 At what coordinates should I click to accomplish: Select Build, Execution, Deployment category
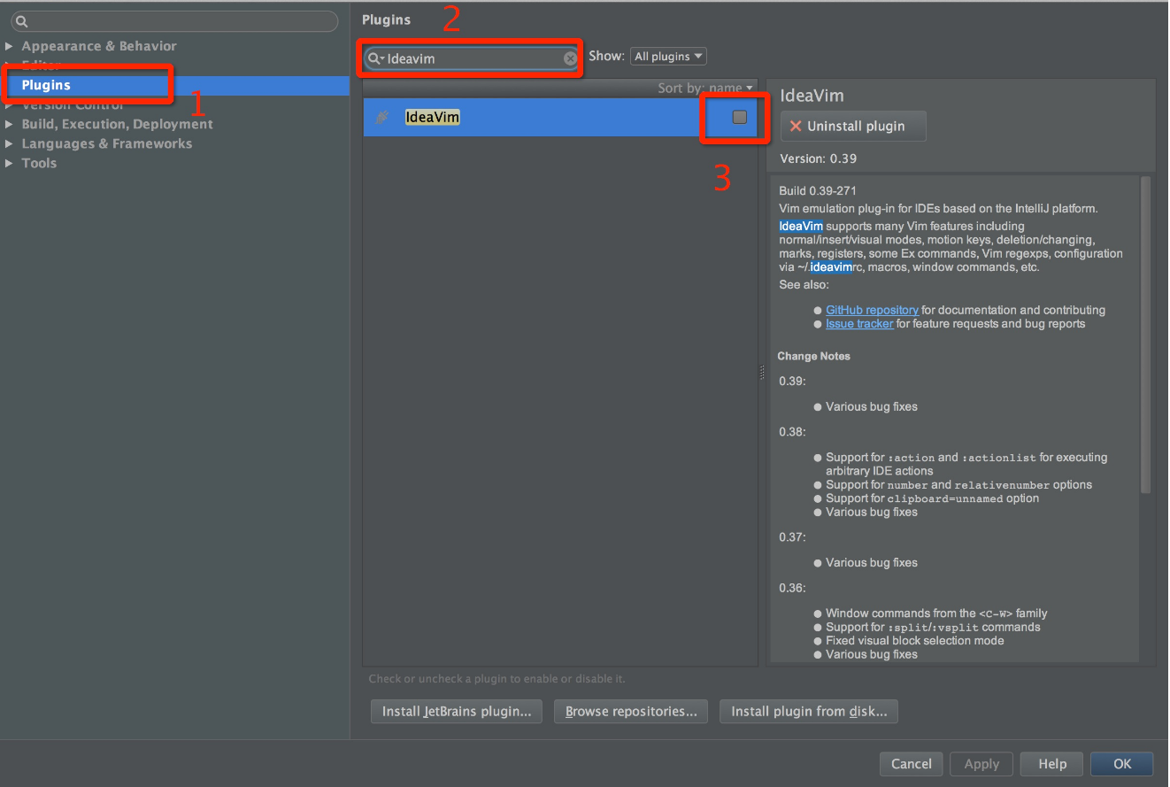click(x=117, y=124)
